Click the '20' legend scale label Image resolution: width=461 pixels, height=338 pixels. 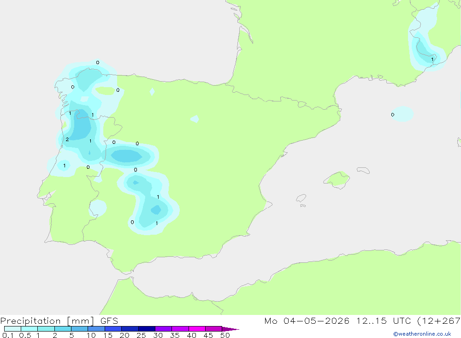(124, 335)
